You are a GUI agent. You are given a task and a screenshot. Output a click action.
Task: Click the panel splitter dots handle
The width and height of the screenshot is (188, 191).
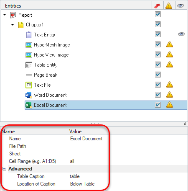click(x=95, y=123)
